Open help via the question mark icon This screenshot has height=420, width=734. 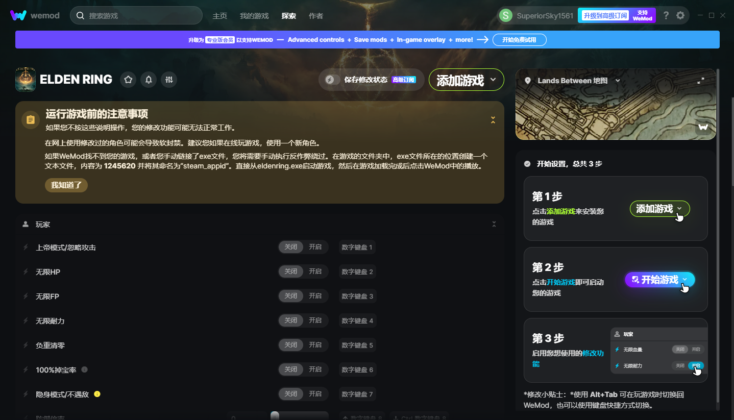pyautogui.click(x=666, y=15)
